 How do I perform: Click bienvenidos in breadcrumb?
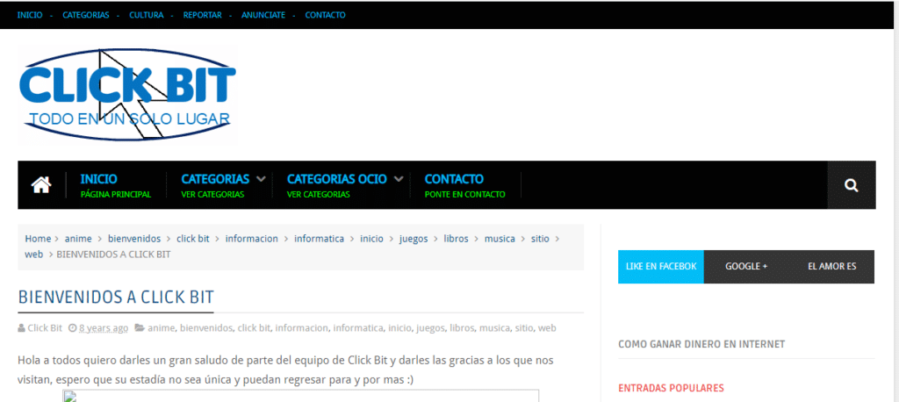[x=134, y=239]
